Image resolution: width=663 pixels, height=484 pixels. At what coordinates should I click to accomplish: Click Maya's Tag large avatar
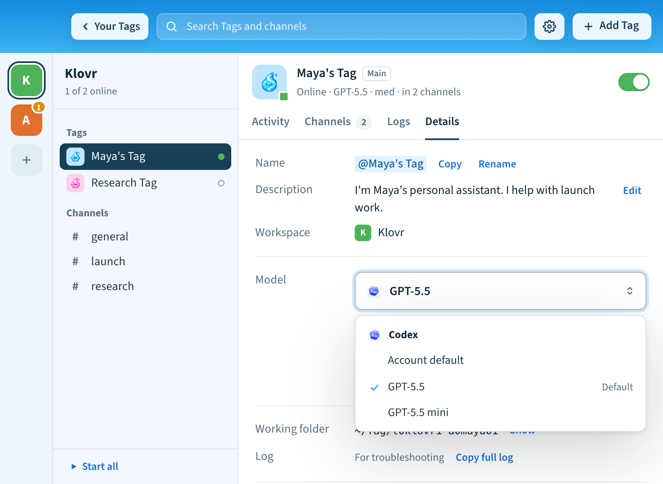point(269,82)
